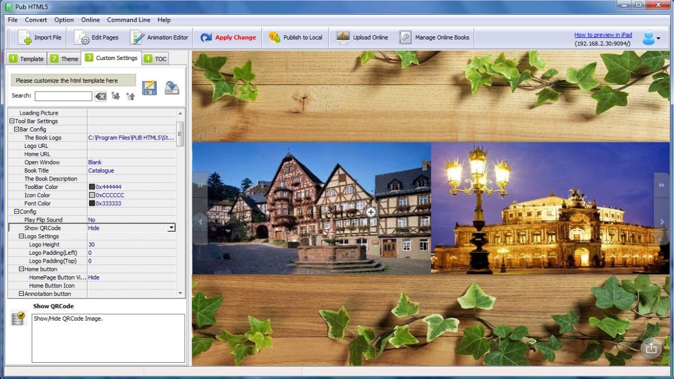
Task: Go to previous page in preview
Action: click(x=200, y=222)
